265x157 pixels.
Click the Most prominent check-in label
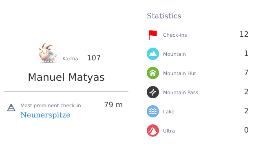point(51,106)
